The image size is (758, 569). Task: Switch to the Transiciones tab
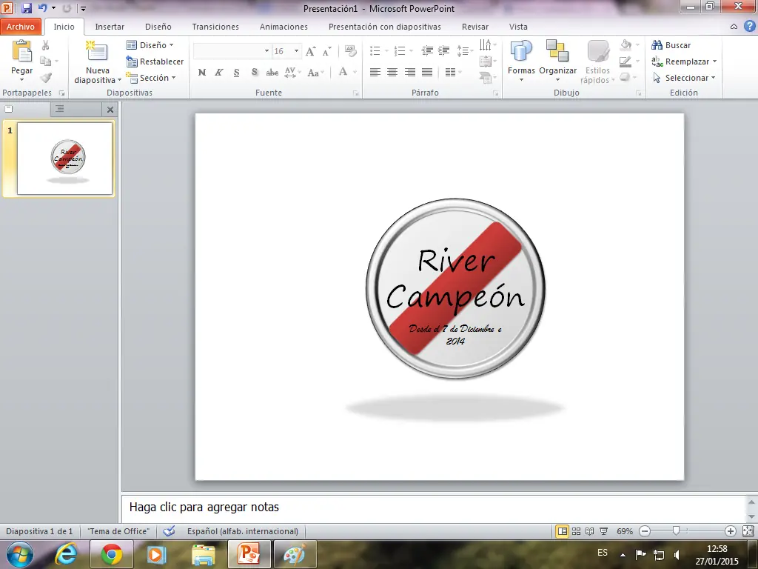(215, 27)
